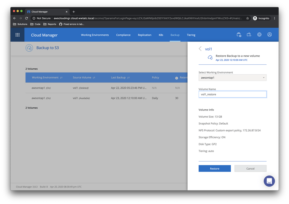This screenshot has width=289, height=204.
Task: Click browser forward arrow
Action: click(x=21, y=18)
